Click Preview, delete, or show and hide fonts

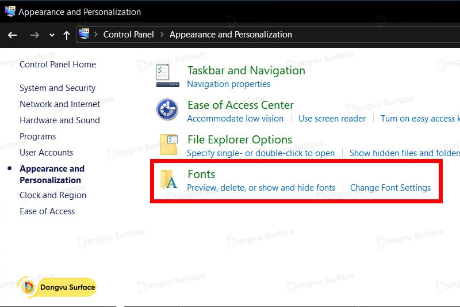tap(261, 188)
